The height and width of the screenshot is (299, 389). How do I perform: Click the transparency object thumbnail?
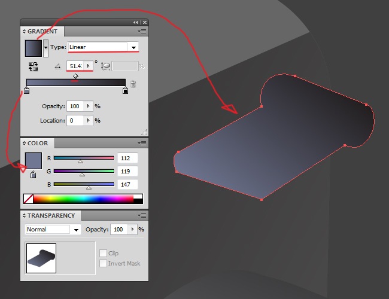point(41,258)
